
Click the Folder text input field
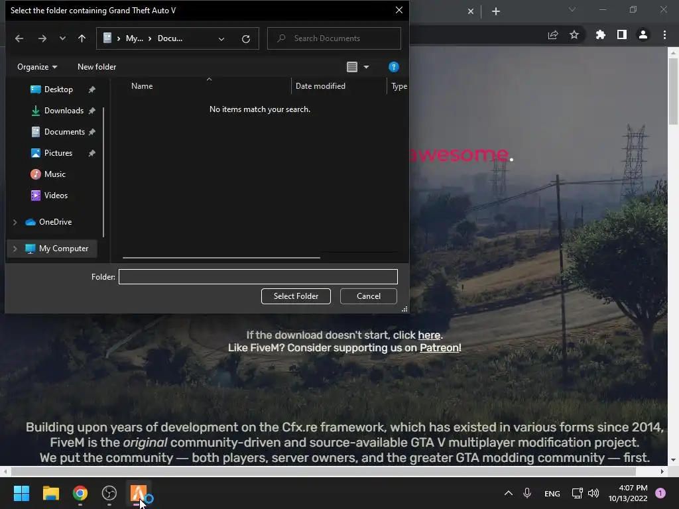point(258,277)
